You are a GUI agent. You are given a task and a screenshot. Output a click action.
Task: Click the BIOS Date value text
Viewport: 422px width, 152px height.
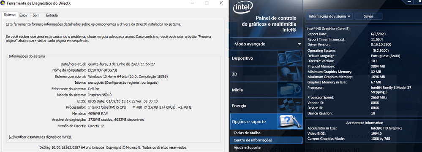click(123, 101)
